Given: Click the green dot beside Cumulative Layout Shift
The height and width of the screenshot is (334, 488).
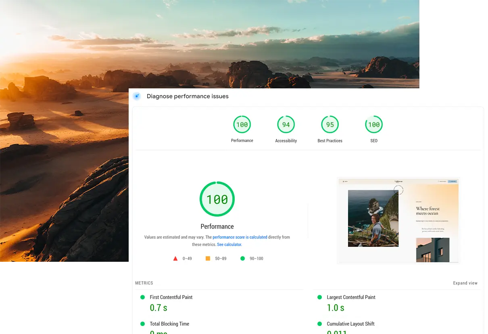Looking at the screenshot, I should pyautogui.click(x=319, y=324).
